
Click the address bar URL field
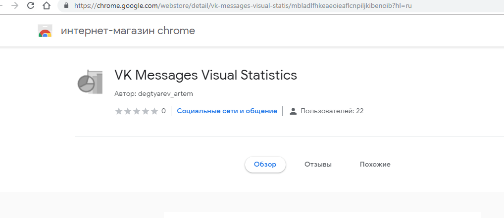point(281,6)
